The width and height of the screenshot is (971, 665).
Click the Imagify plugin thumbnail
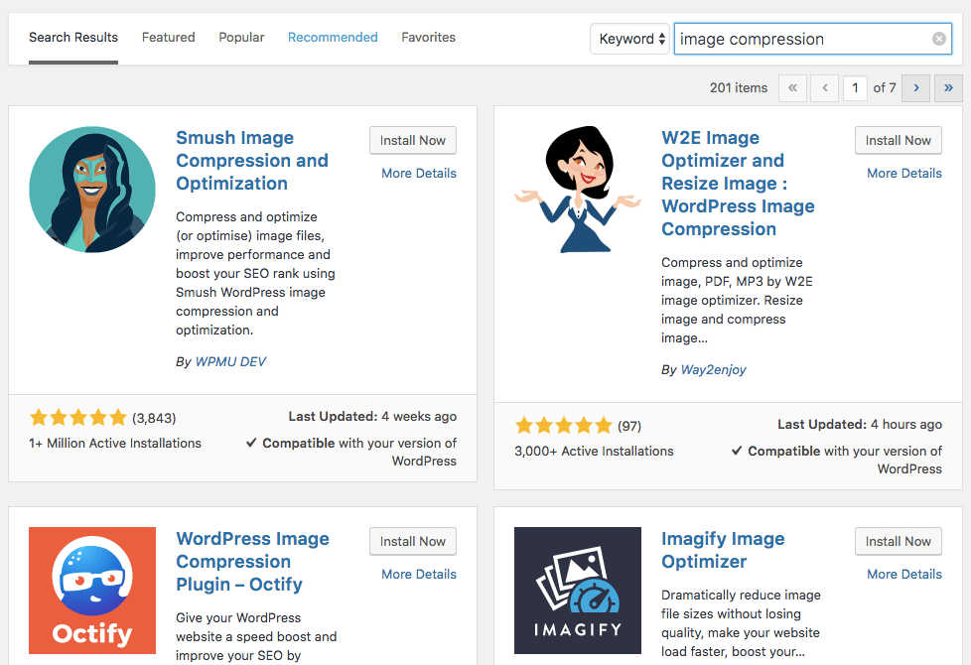578,591
